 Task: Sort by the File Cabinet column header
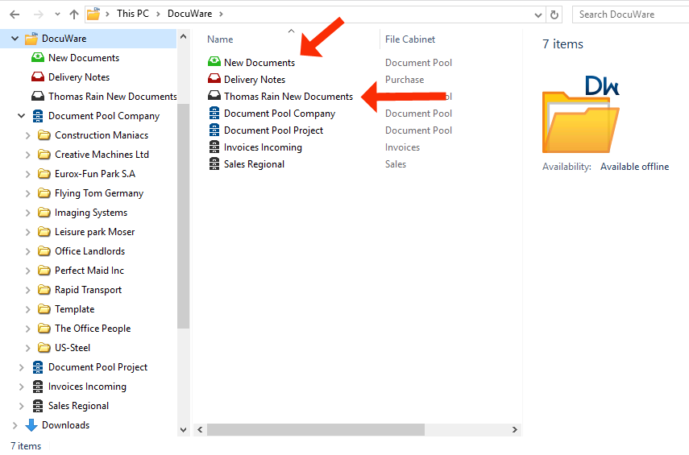tap(410, 39)
